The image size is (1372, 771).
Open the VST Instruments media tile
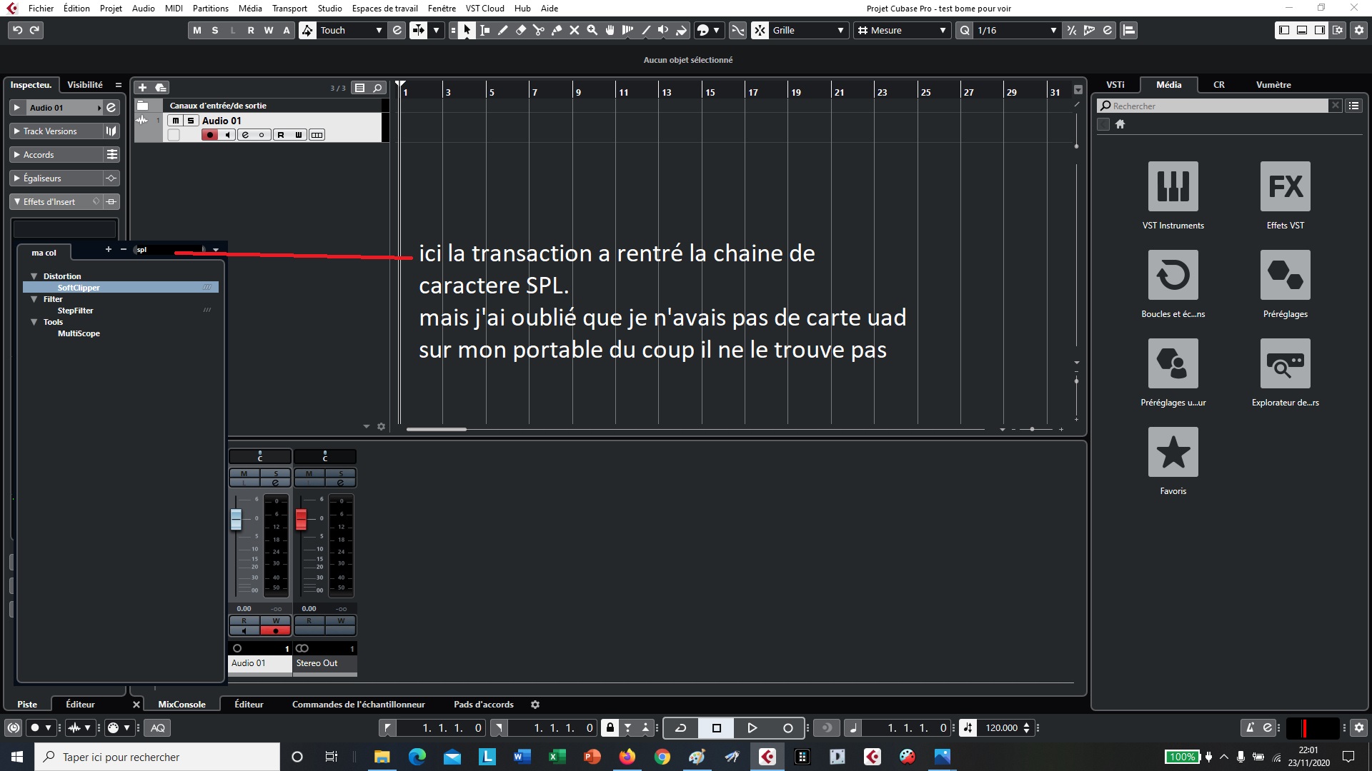[x=1173, y=186]
